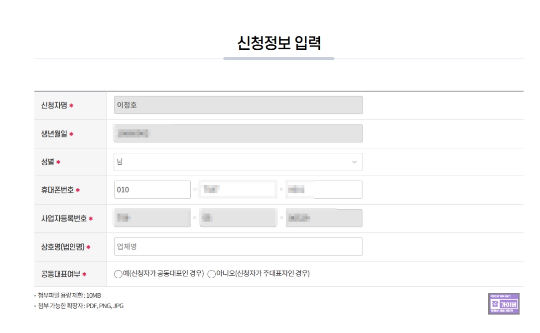
Task: Click the 휴대폰번호 row label
Action: coord(57,190)
